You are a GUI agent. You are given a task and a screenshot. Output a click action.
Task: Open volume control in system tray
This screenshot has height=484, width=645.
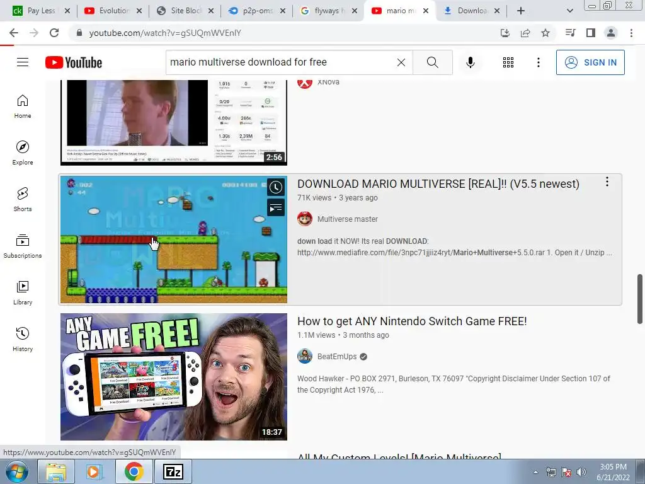pos(581,473)
